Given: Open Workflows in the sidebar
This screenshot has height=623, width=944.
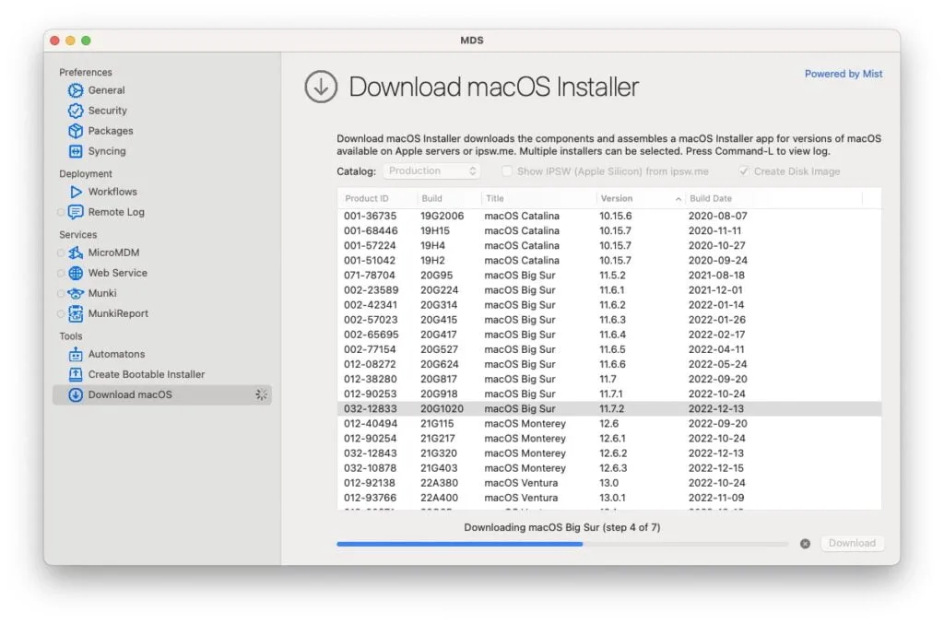Looking at the screenshot, I should pyautogui.click(x=112, y=192).
